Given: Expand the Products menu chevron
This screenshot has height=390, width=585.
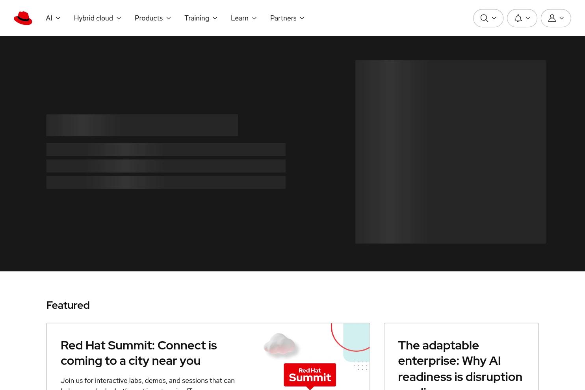Looking at the screenshot, I should (x=169, y=18).
